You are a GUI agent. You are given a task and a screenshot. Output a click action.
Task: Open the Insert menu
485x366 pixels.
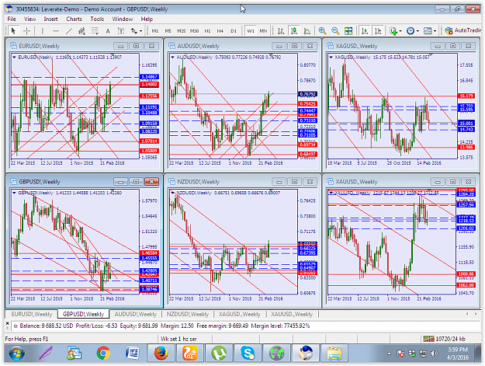[50, 19]
